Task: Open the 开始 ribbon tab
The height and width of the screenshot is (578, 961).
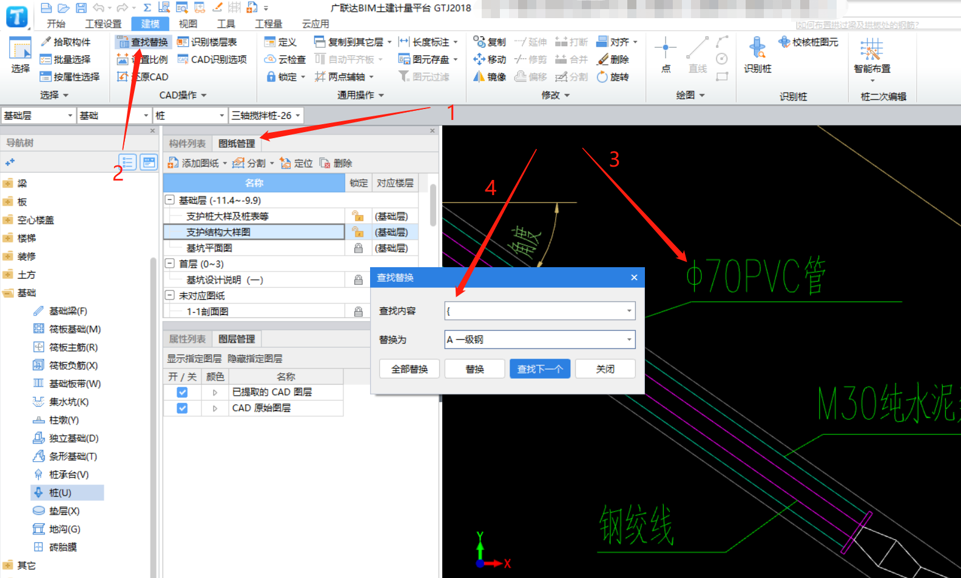Action: coord(56,24)
